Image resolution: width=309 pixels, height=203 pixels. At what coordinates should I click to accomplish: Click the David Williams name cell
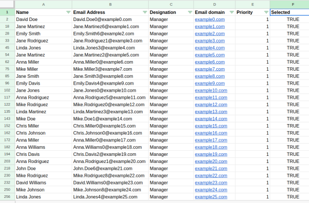tap(43, 182)
